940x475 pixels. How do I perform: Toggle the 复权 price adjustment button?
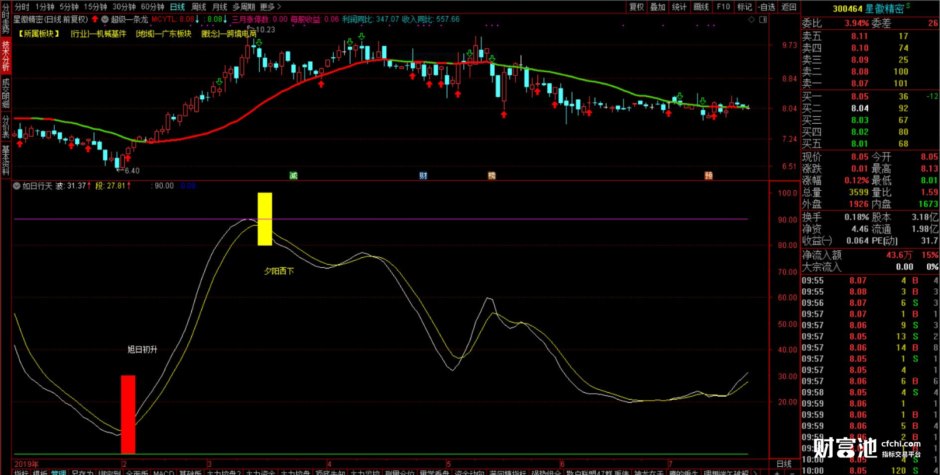click(x=636, y=7)
